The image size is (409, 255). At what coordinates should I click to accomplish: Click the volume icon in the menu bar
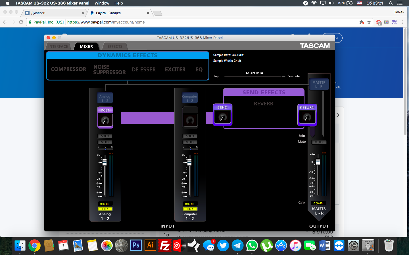[x=331, y=3]
